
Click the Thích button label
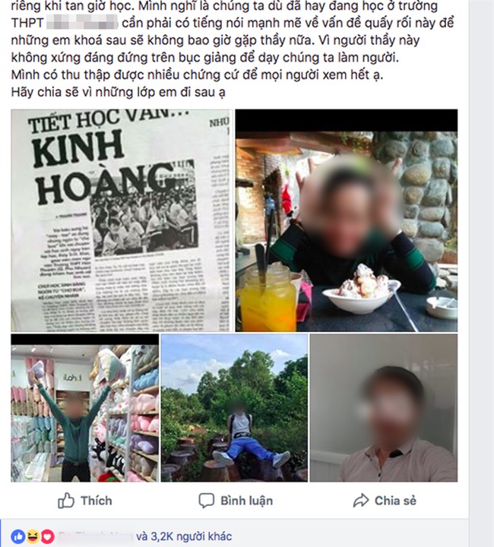click(x=97, y=501)
